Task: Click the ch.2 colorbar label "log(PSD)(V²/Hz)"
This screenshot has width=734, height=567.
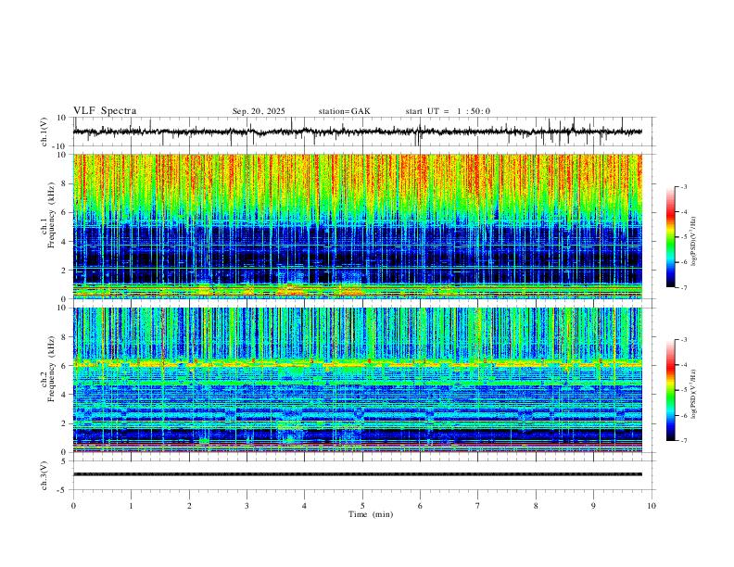Action: point(694,394)
